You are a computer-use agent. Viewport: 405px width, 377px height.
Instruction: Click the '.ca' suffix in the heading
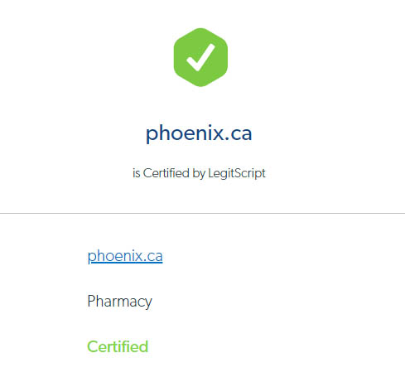click(239, 134)
